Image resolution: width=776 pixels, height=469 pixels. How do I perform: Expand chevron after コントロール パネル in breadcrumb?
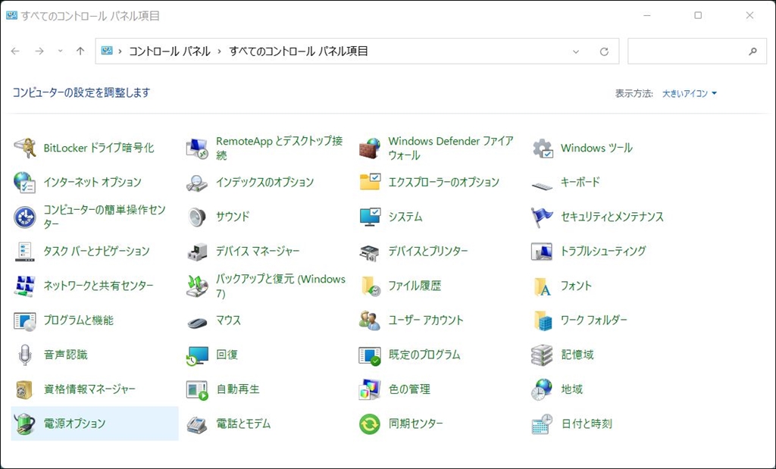(x=220, y=52)
